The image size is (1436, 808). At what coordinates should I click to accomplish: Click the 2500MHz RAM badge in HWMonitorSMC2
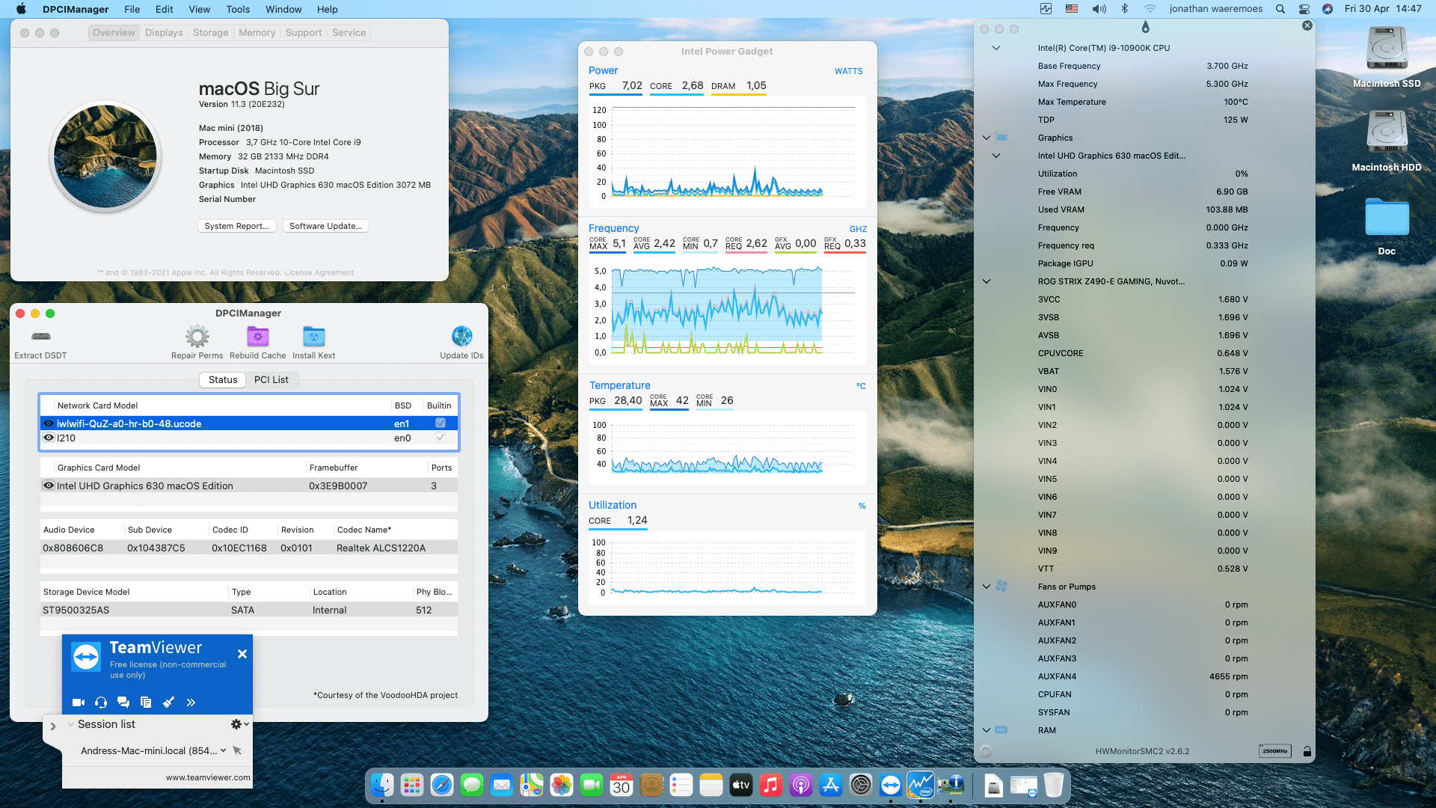[1275, 751]
